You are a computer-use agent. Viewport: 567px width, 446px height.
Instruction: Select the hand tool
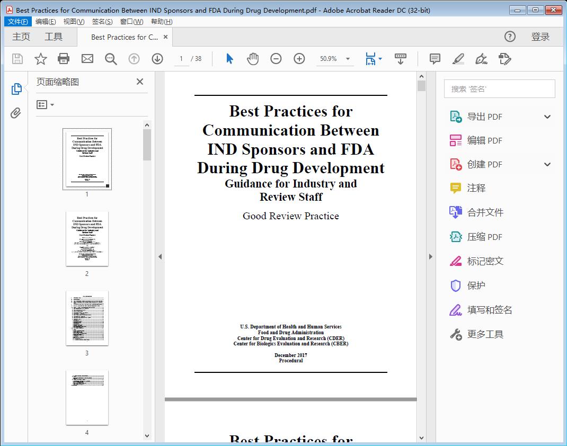tap(253, 59)
